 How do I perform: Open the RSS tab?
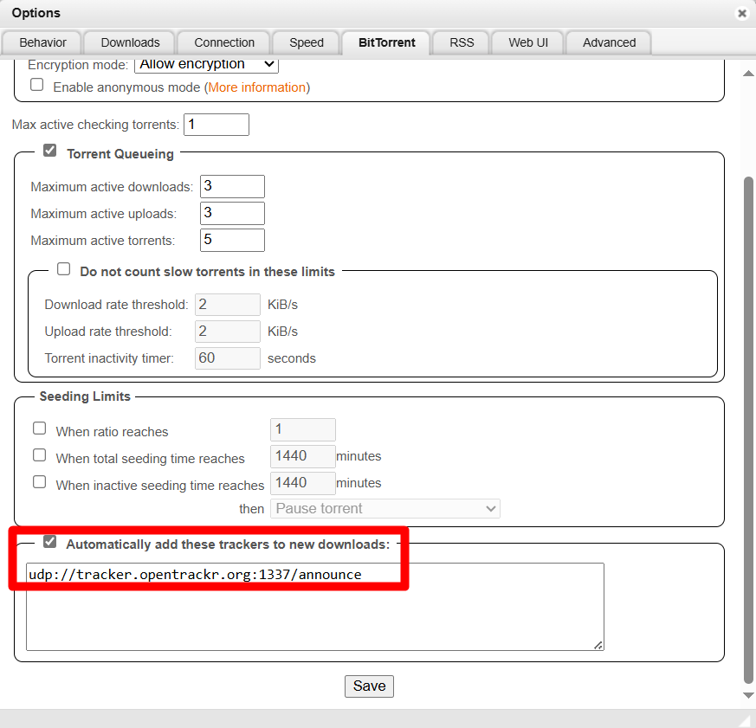pos(462,43)
